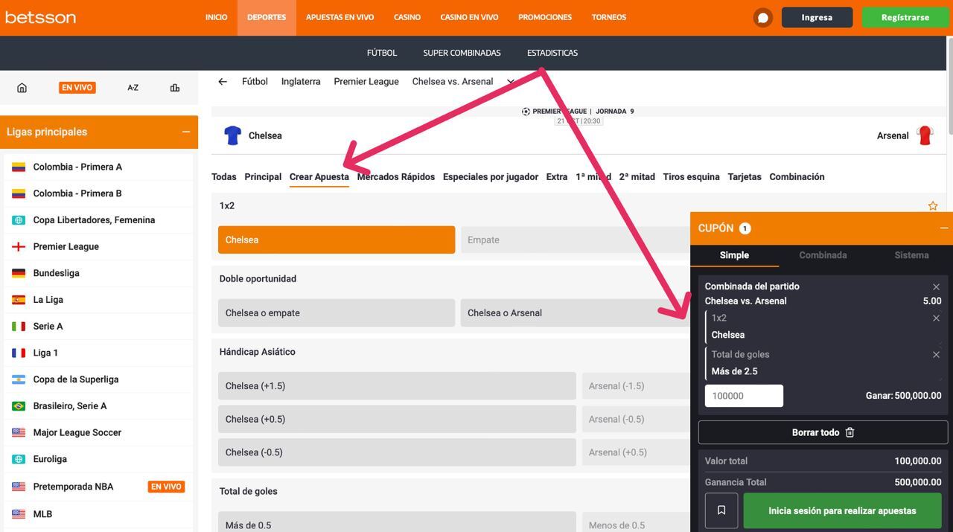Click Inicia sesión para realizar apuestas
This screenshot has width=953, height=532.
pos(842,510)
